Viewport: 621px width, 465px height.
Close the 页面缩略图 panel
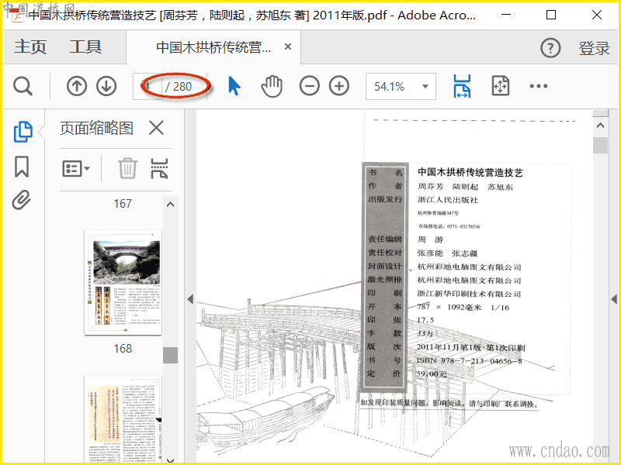pyautogui.click(x=157, y=128)
